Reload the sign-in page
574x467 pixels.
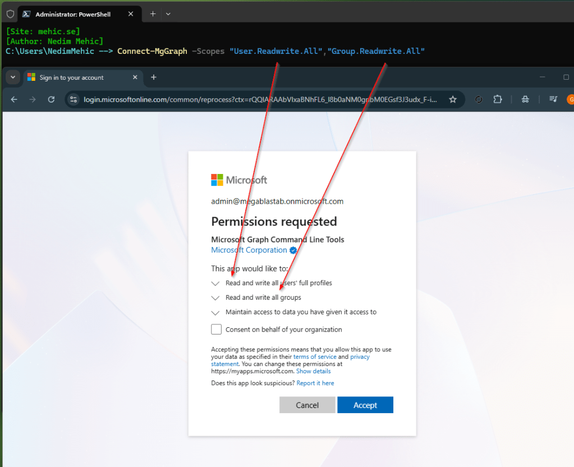click(51, 99)
